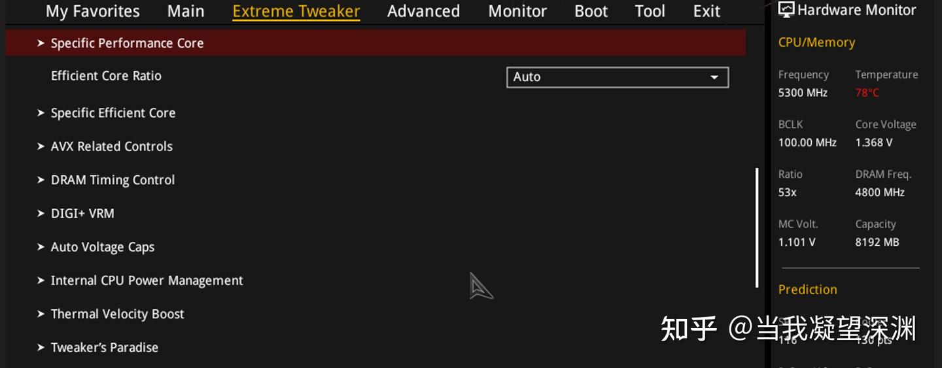Image resolution: width=942 pixels, height=368 pixels.
Task: Switch to the Advanced tab
Action: [x=423, y=11]
